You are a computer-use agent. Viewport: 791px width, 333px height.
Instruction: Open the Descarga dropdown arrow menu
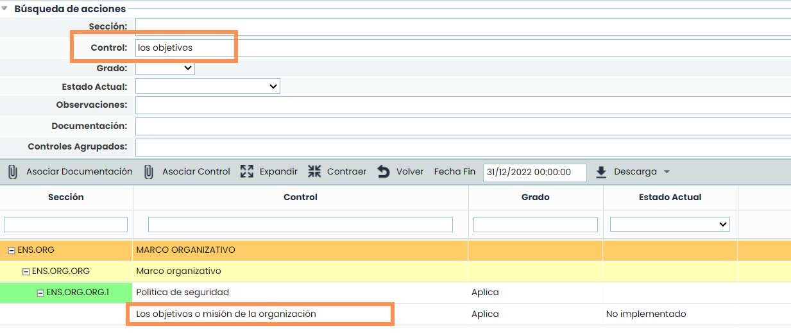667,172
